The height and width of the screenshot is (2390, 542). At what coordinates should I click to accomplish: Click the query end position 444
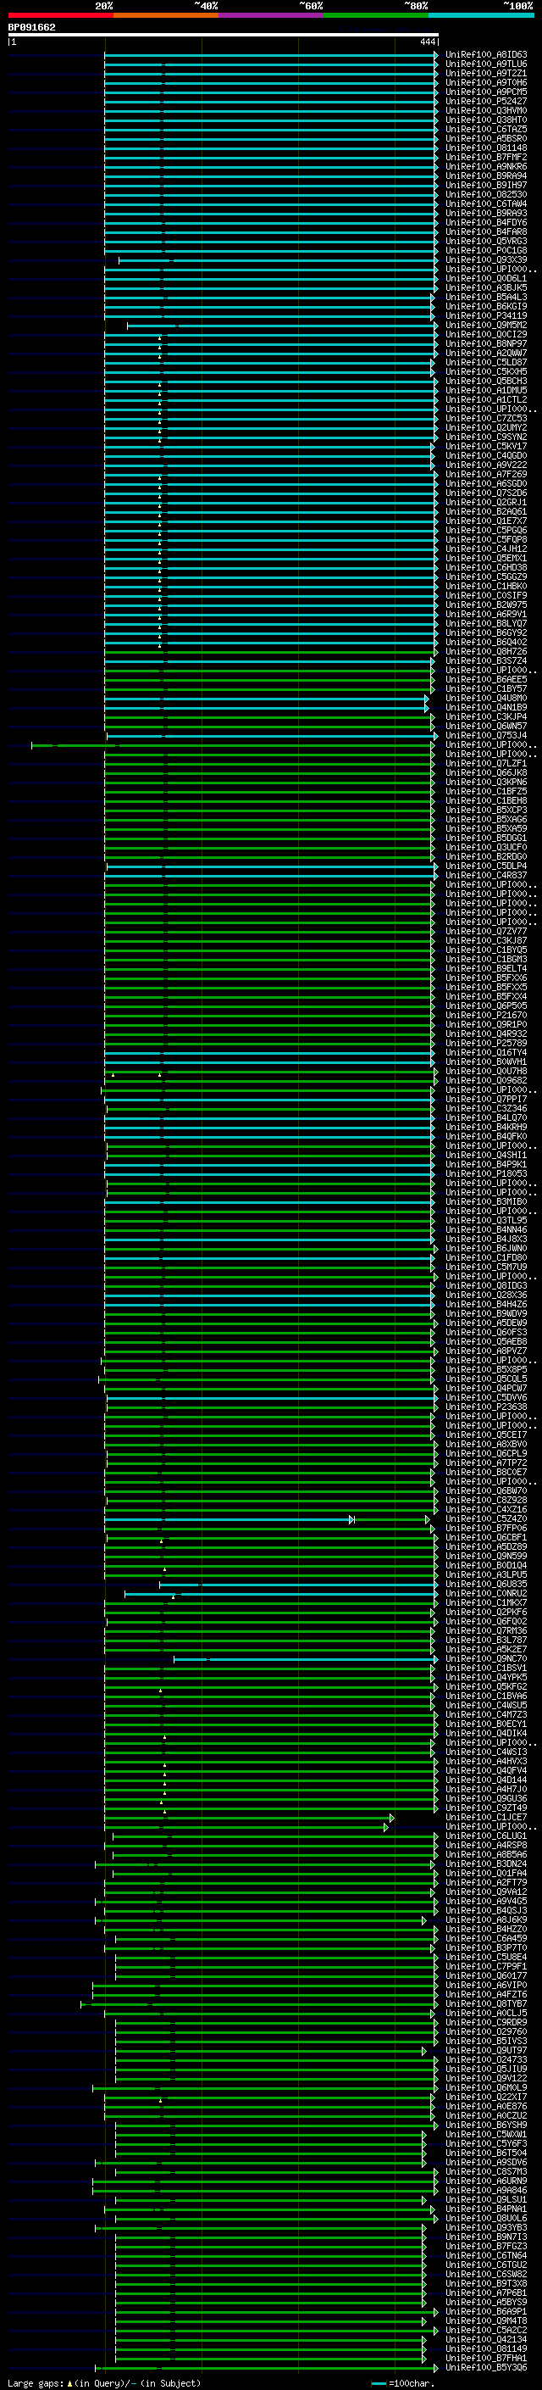click(x=427, y=42)
